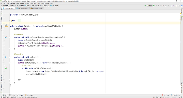The image size is (183, 98).
Task: Click the Make Project hammer icon
Action: (x=145, y=6)
